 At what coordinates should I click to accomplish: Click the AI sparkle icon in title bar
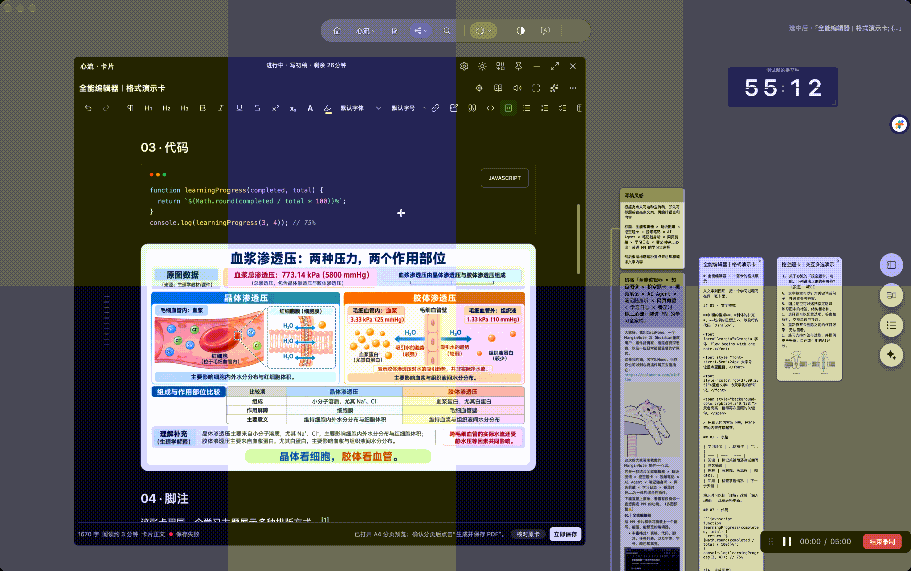554,88
